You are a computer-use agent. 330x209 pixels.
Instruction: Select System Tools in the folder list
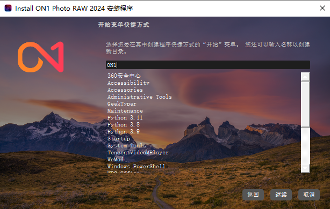click(127, 146)
